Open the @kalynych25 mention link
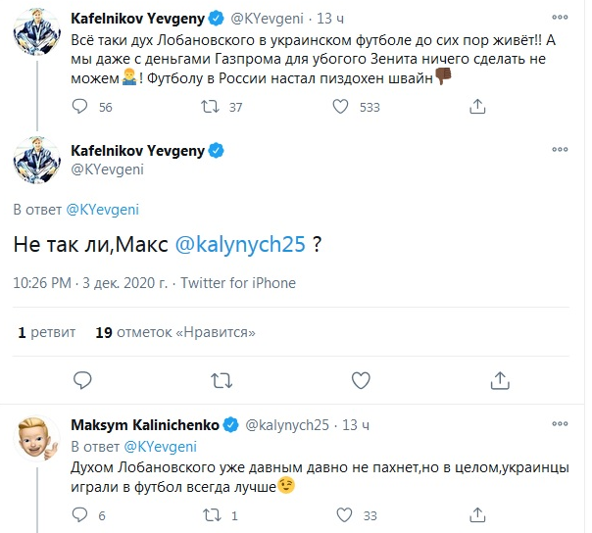The width and height of the screenshot is (592, 533). coord(241,246)
